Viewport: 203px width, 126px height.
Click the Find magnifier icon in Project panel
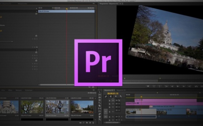point(84,123)
